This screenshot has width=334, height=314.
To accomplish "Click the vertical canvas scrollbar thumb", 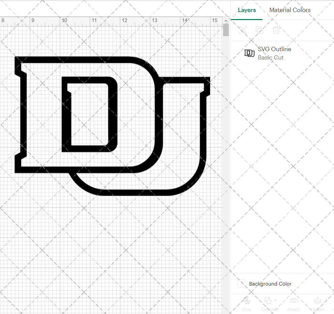I will [x=226, y=30].
